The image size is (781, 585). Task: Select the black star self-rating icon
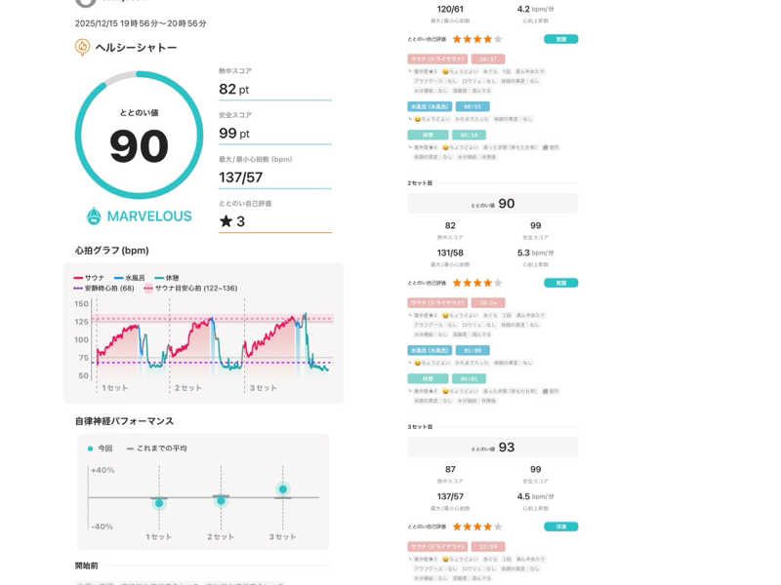226,221
